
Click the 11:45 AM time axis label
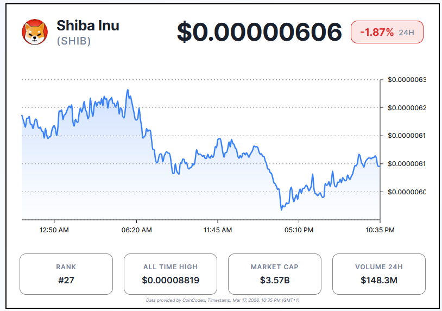click(218, 230)
